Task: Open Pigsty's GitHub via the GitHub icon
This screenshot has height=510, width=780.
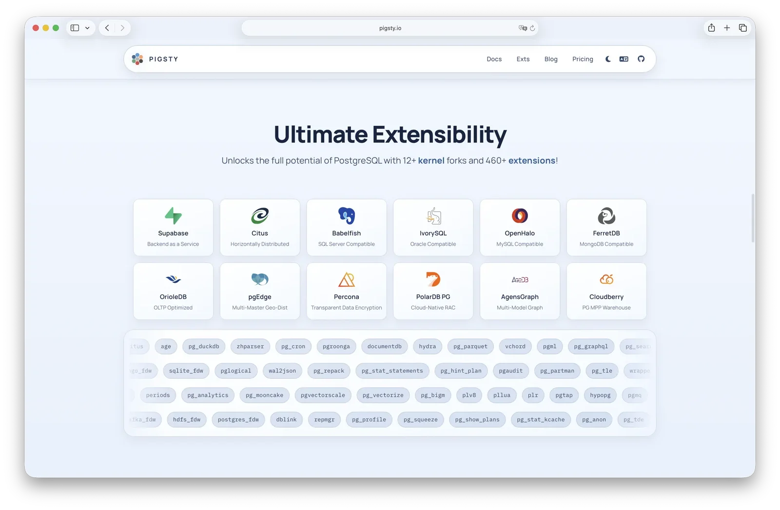Action: (x=641, y=59)
